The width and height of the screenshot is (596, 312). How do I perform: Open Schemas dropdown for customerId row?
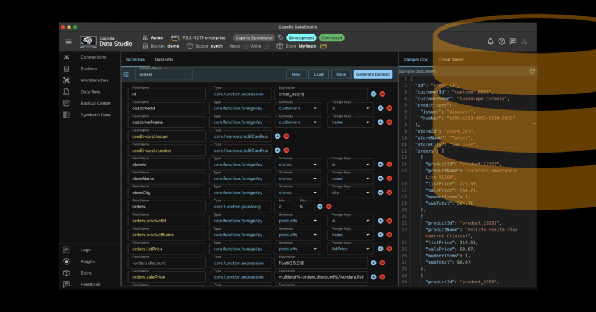point(297,108)
